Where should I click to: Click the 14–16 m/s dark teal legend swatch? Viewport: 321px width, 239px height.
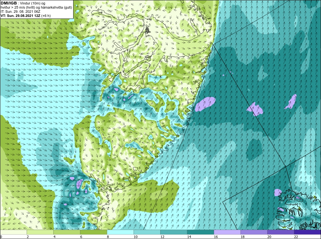200,232
